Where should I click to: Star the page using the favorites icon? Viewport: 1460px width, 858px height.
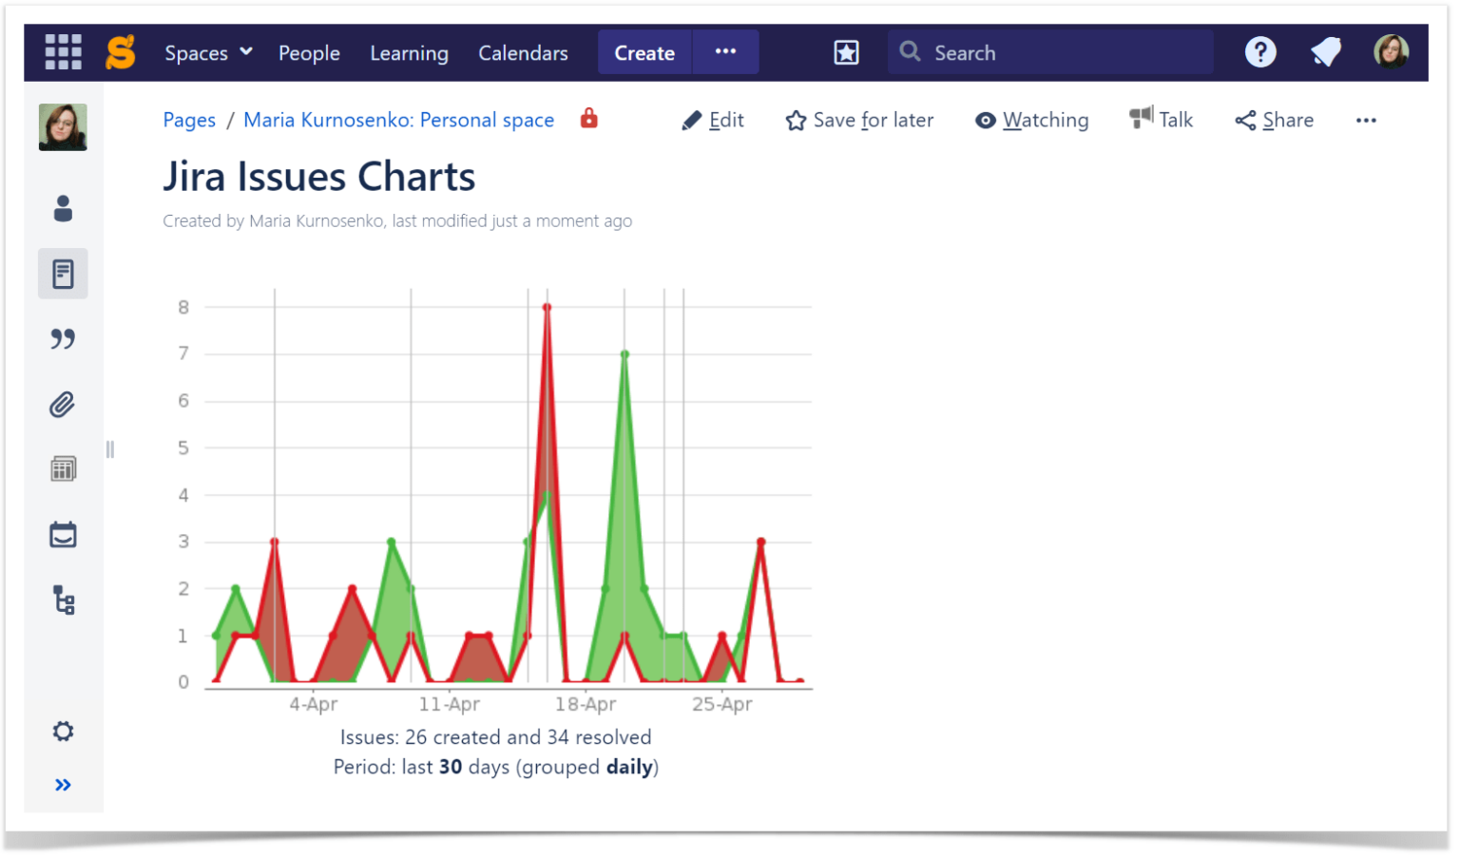click(845, 52)
